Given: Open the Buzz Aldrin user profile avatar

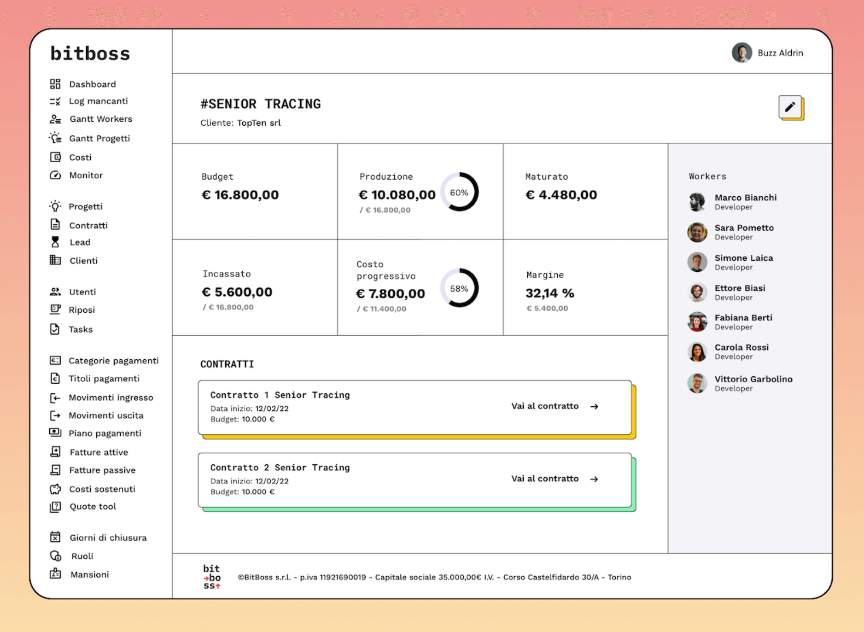Looking at the screenshot, I should point(741,53).
